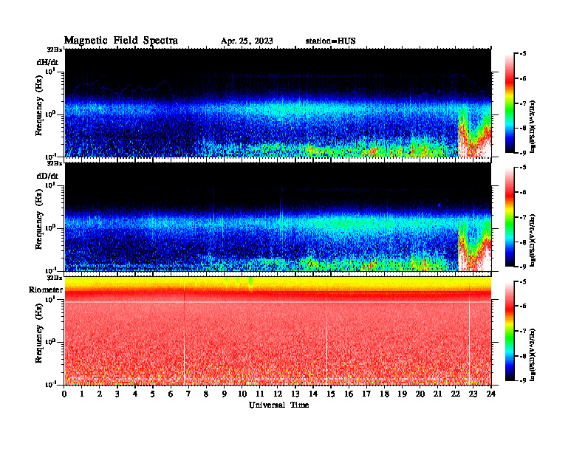Click hour 5 on the Universal Time axis
Image resolution: width=585 pixels, height=452 pixels.
[x=153, y=394]
